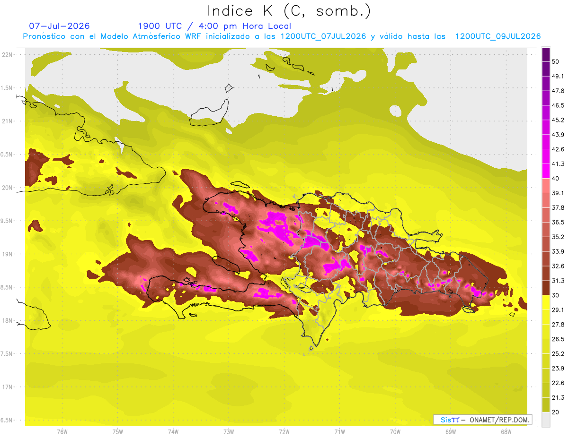Screen dimensions: 568x438
Task: Click the validity stamp '1200UTC_09JUL2026'
Action: 498,36
